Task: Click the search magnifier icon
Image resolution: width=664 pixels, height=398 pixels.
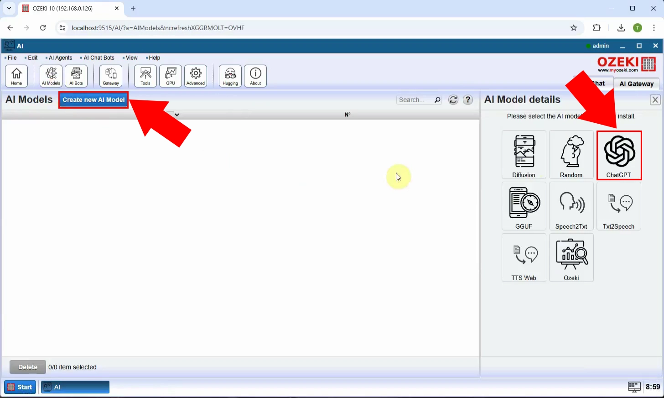Action: (x=437, y=100)
